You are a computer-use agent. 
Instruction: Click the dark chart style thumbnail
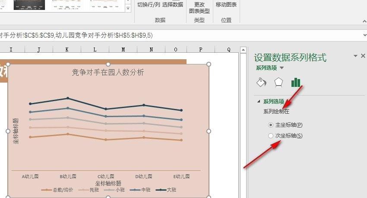[x=29, y=5]
